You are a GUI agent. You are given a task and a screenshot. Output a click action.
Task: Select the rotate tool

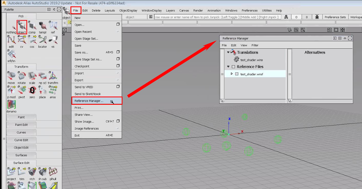[x=22, y=78]
